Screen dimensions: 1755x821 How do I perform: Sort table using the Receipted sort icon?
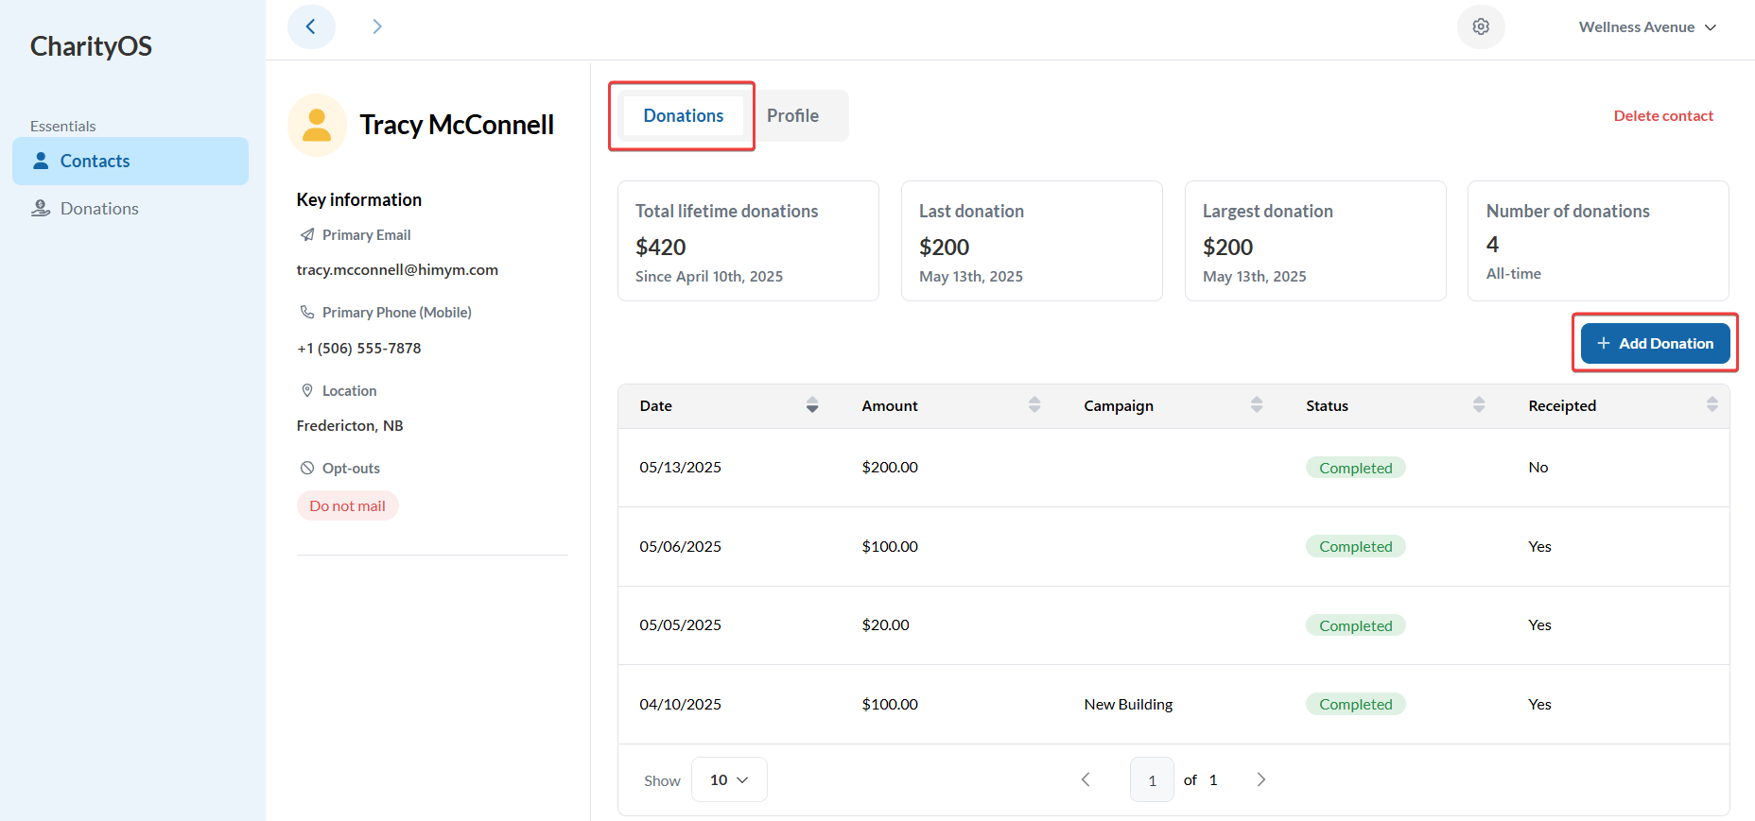click(1712, 405)
